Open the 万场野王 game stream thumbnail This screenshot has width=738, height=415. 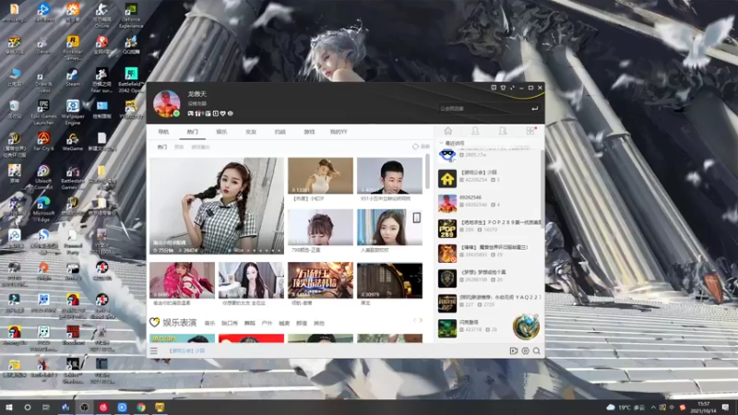320,280
